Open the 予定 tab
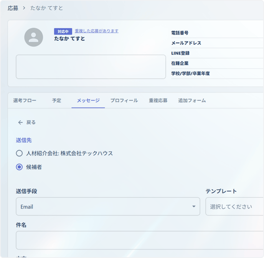 point(56,101)
